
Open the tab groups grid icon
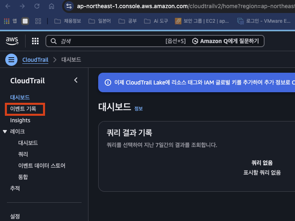click(38, 21)
